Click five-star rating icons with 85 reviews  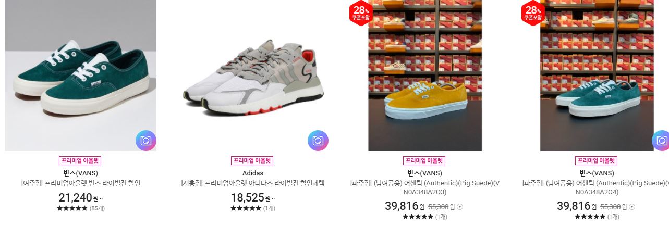(x=72, y=208)
